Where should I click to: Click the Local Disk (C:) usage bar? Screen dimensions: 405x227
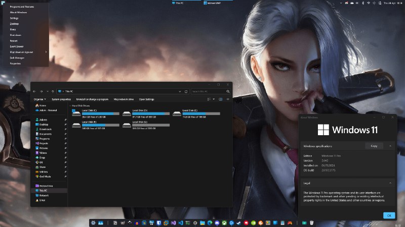pos(101,113)
